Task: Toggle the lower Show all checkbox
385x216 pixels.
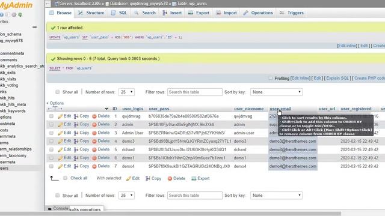Action: [58, 196]
